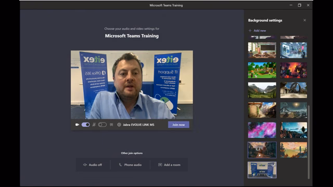Restore down the Teams window

tap(300, 5)
